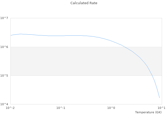Click the "Temperature (GK)" axis title
The width and height of the screenshot is (167, 125).
click(148, 112)
